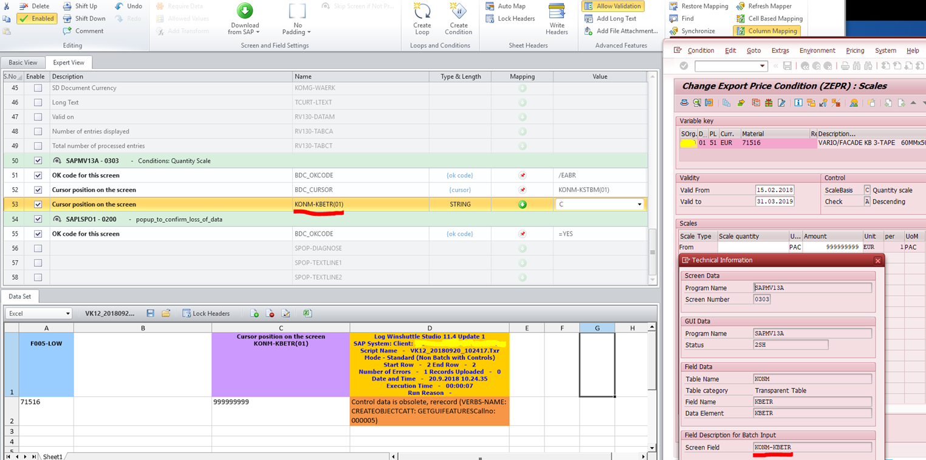Switch to the Expert View tab
Image resolution: width=926 pixels, height=460 pixels.
[x=69, y=62]
